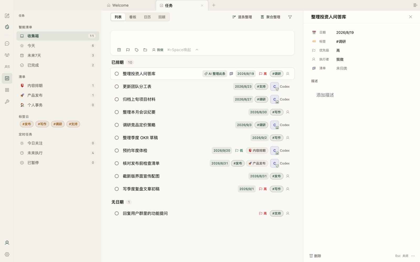Change the 执行者 value 我做

340,59
